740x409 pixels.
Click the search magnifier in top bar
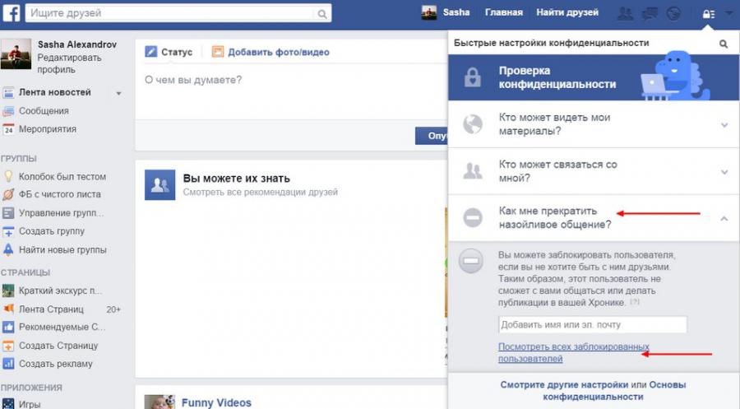coord(321,14)
